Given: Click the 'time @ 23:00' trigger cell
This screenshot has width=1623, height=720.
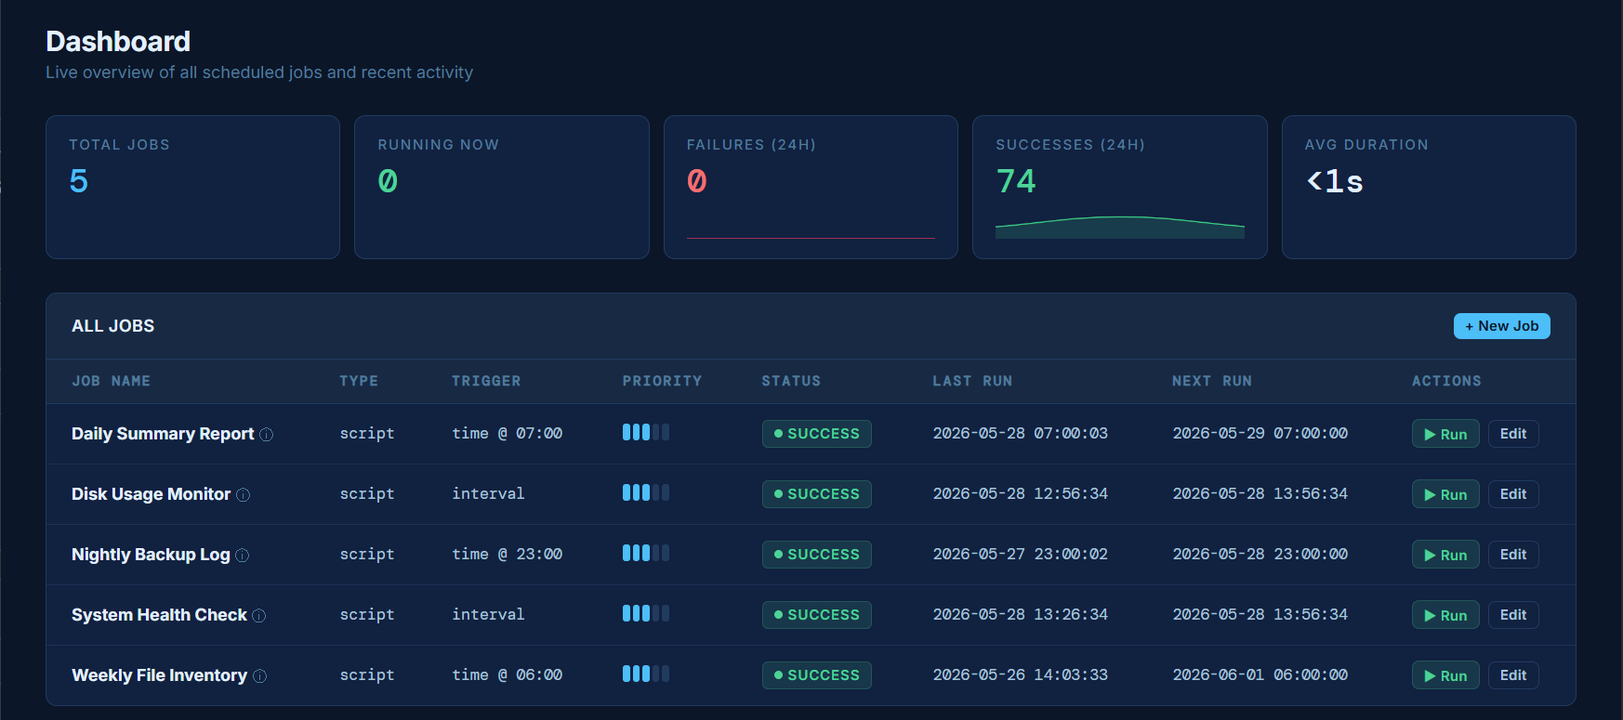Looking at the screenshot, I should point(507,555).
